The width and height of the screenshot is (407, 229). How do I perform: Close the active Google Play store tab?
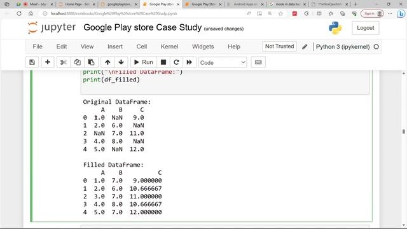pyautogui.click(x=178, y=4)
